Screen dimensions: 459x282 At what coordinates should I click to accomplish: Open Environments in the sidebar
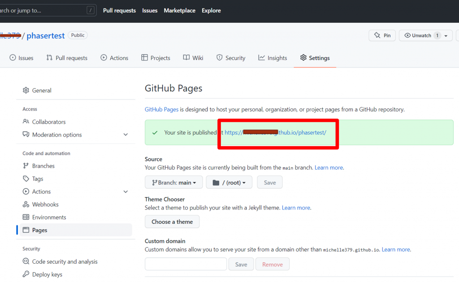(x=49, y=218)
